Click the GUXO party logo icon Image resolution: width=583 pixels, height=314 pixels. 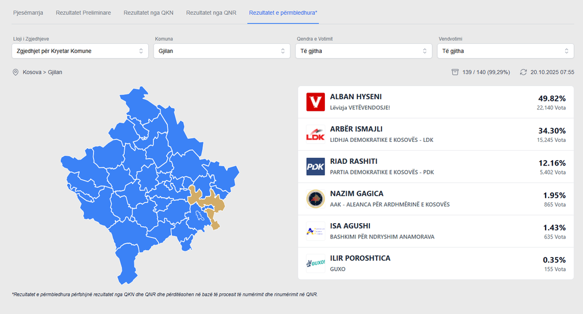pos(315,263)
